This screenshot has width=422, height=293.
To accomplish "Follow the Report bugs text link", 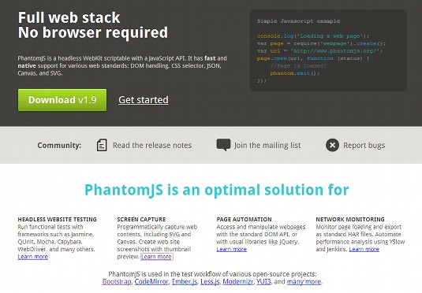I will tap(364, 146).
